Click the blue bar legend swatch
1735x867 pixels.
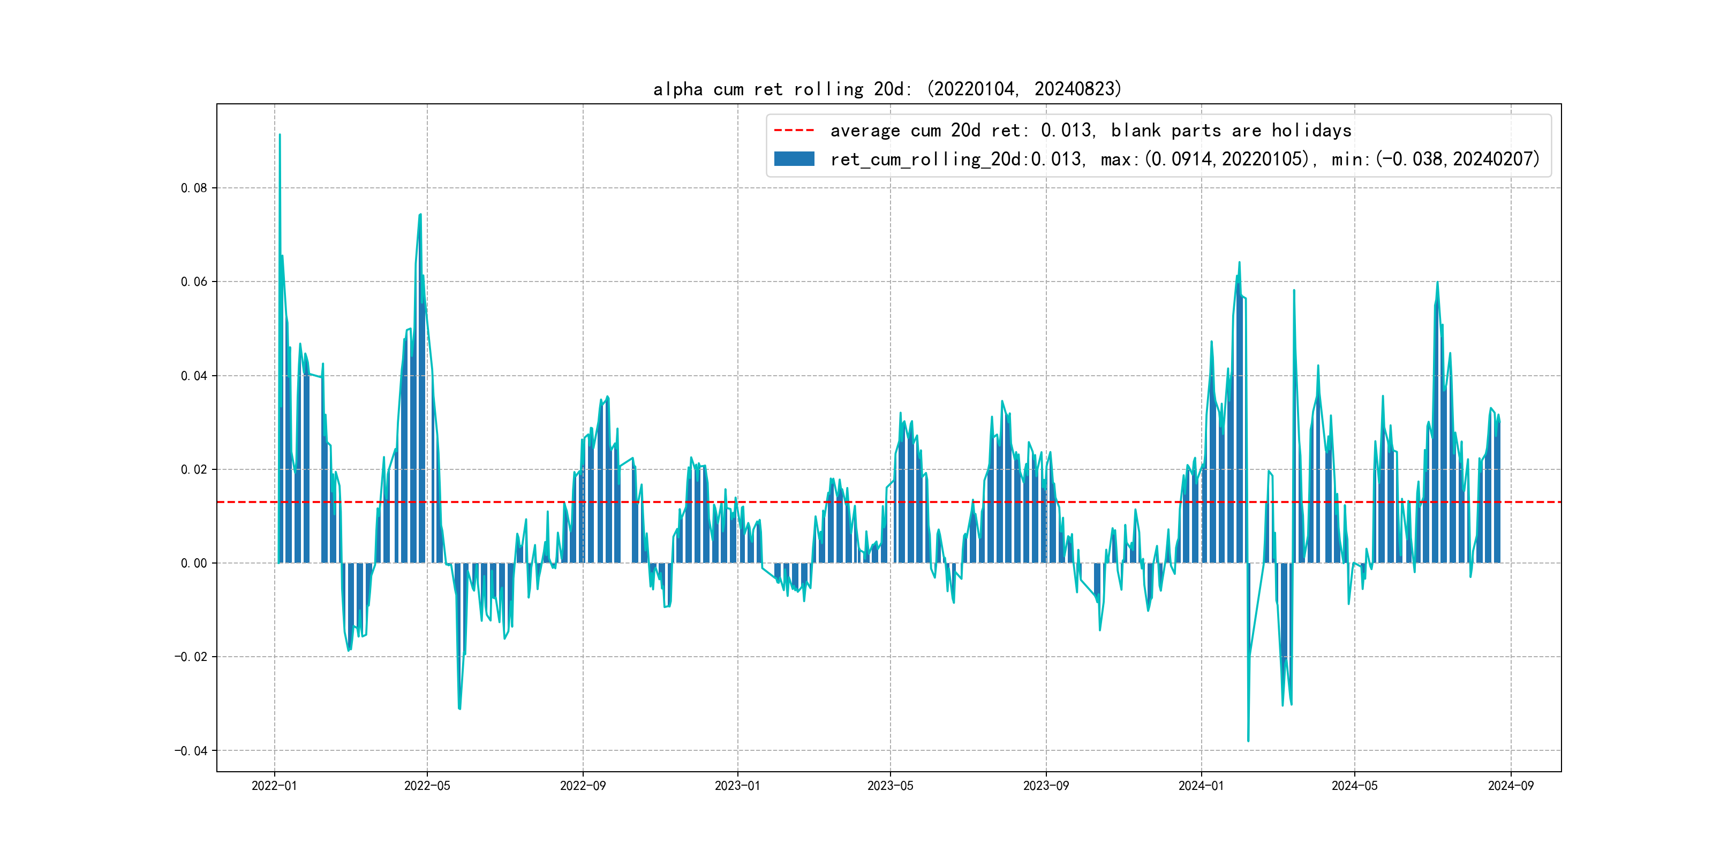794,159
